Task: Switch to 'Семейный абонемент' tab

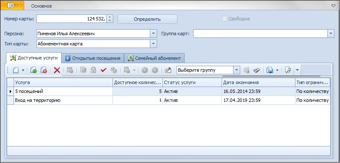Action: 154,58
